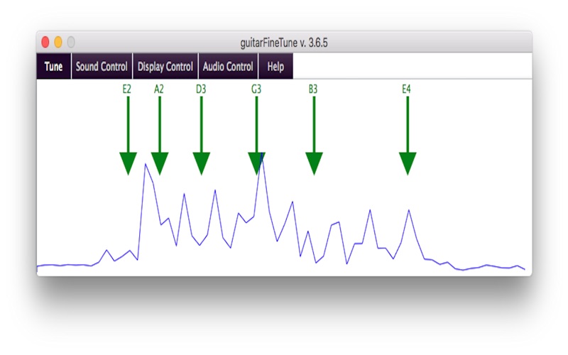
Task: Open the Audio Control tab
Action: (228, 66)
